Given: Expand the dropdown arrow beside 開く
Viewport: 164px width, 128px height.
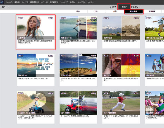Looking at the screenshot, I should coord(9,7).
